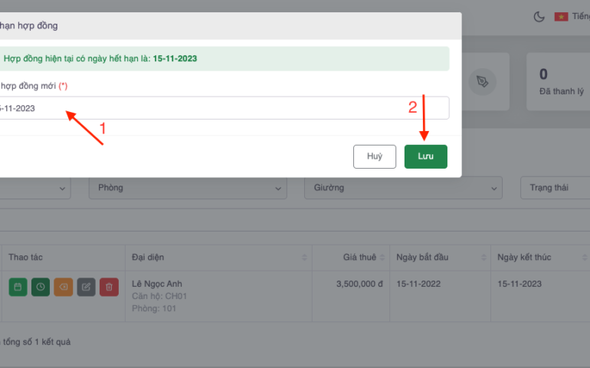The height and width of the screenshot is (368, 590).
Task: Click the Lê Ngọc Anh representative name
Action: [x=157, y=284]
